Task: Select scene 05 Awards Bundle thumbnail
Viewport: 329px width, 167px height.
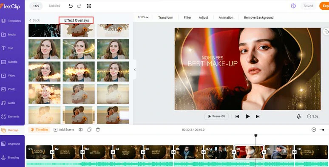Action: click(158, 152)
